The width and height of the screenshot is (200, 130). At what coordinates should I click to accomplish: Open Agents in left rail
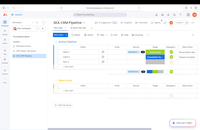[5, 41]
